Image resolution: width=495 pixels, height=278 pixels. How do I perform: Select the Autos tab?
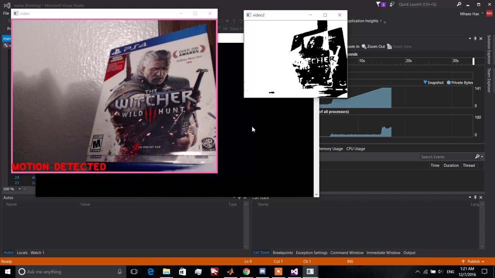click(x=9, y=253)
